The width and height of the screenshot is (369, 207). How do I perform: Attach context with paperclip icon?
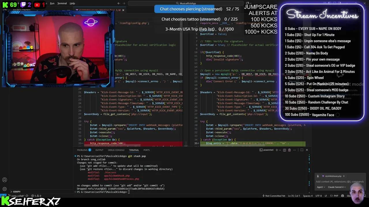pos(318,176)
